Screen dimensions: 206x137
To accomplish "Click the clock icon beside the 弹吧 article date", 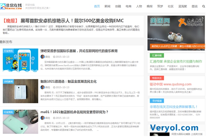I will click(x=54, y=57).
